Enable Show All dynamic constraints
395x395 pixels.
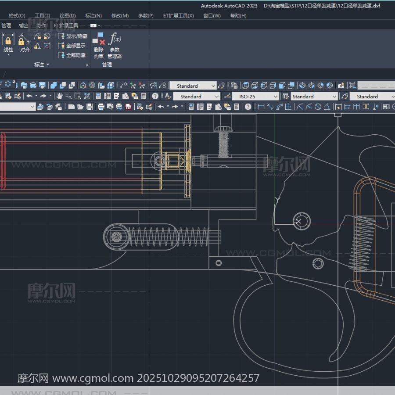(x=72, y=46)
